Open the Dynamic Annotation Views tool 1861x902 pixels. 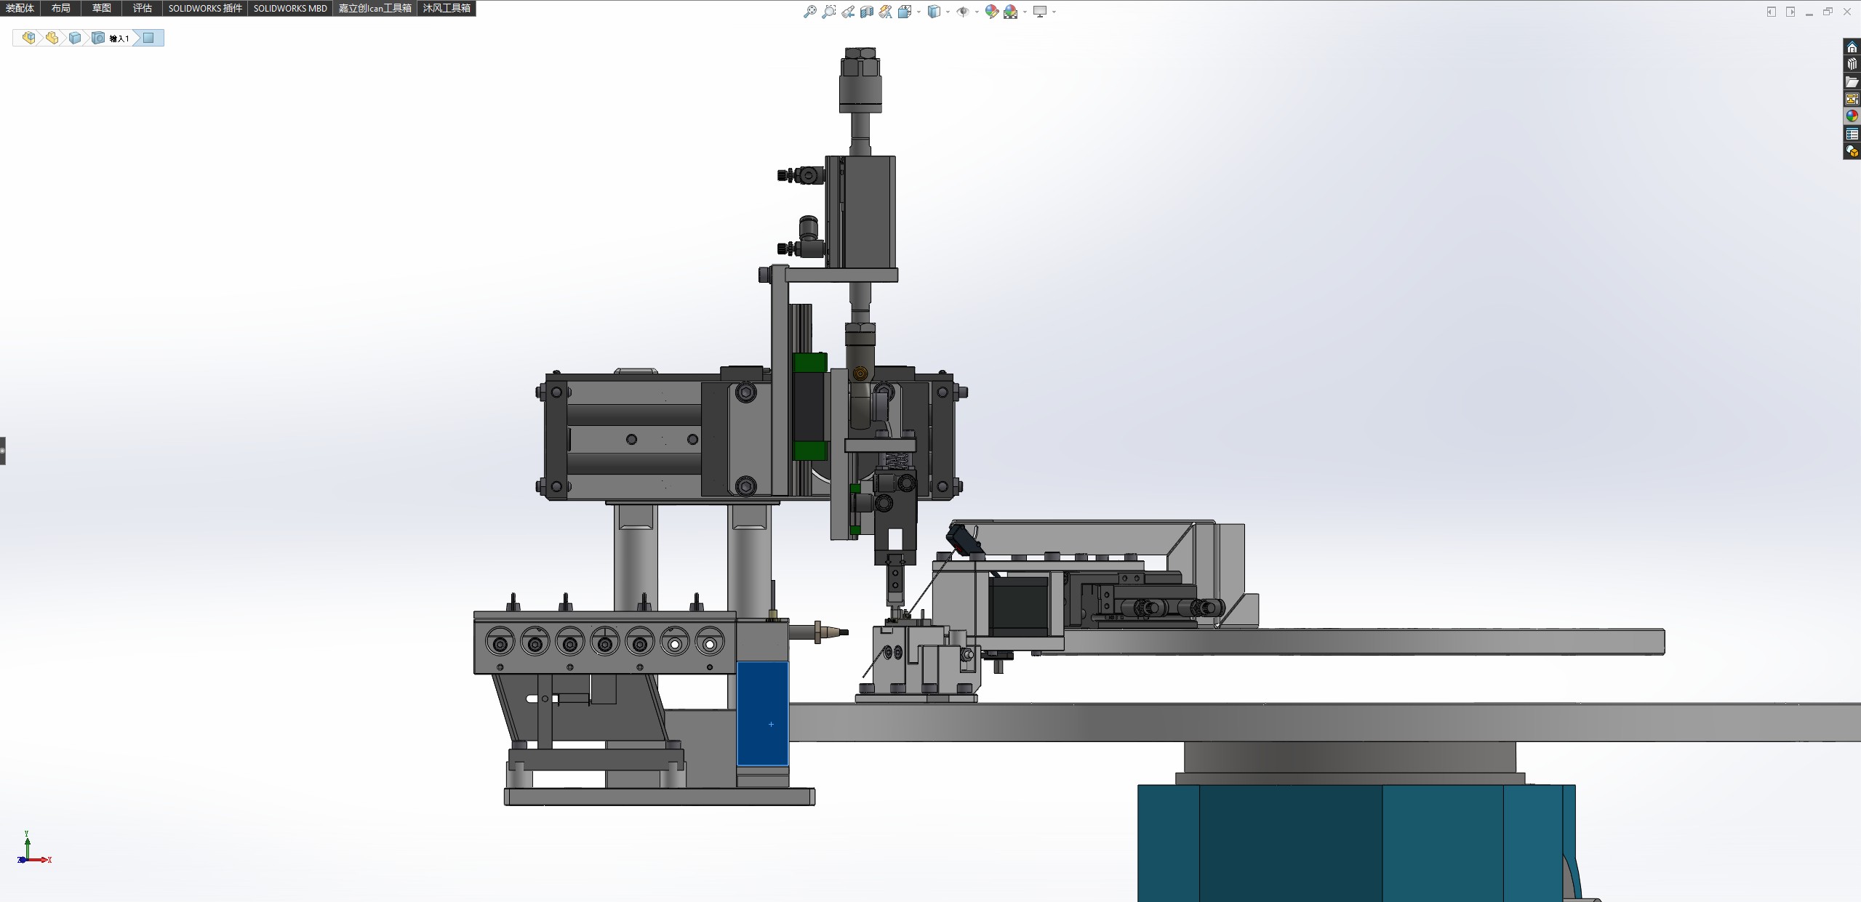click(885, 12)
